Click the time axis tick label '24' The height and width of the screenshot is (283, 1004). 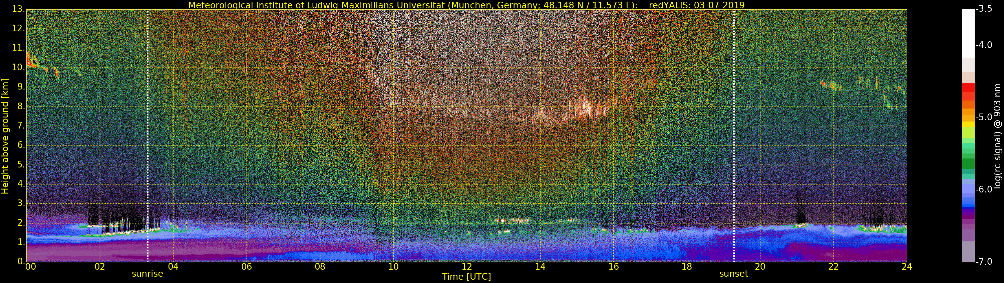[x=907, y=267]
